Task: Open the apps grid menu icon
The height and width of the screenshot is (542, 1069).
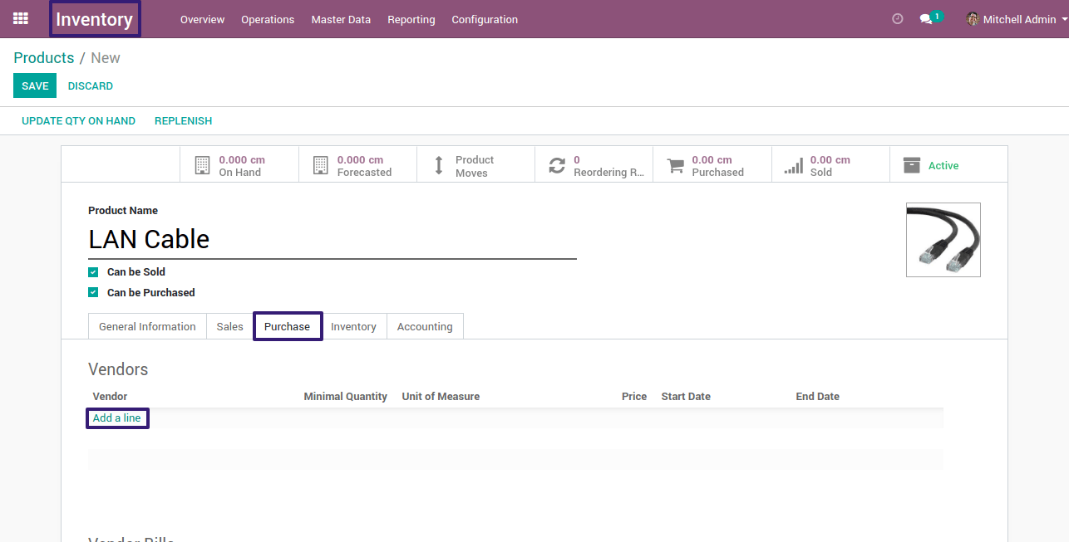Action: tap(21, 18)
